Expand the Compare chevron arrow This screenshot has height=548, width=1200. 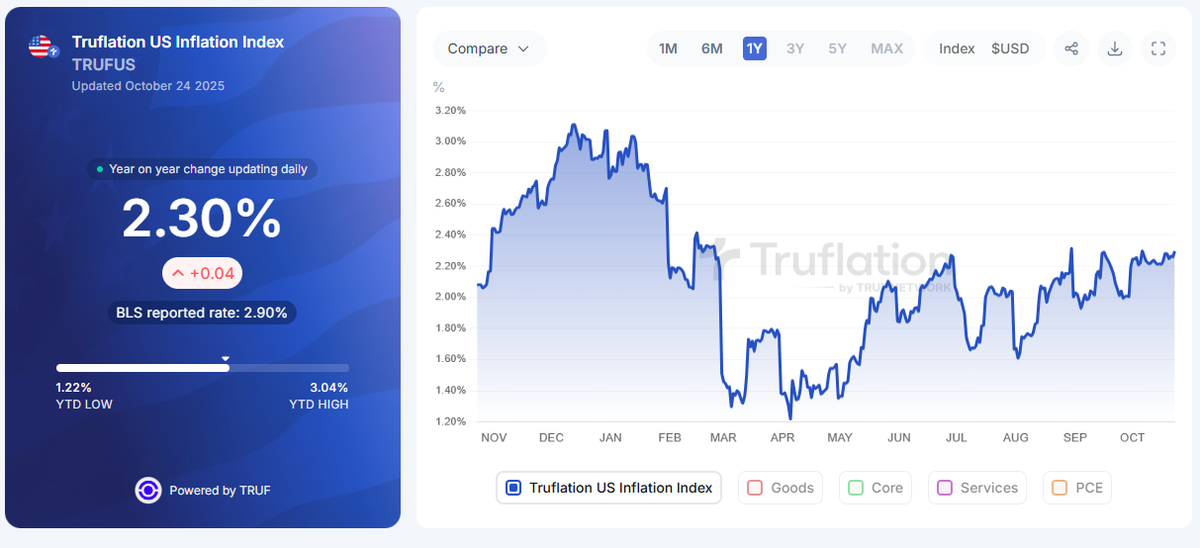(523, 48)
